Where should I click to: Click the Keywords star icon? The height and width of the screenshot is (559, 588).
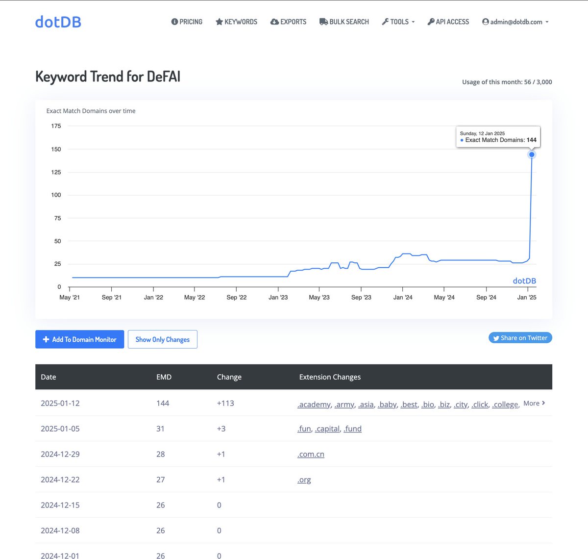(219, 22)
